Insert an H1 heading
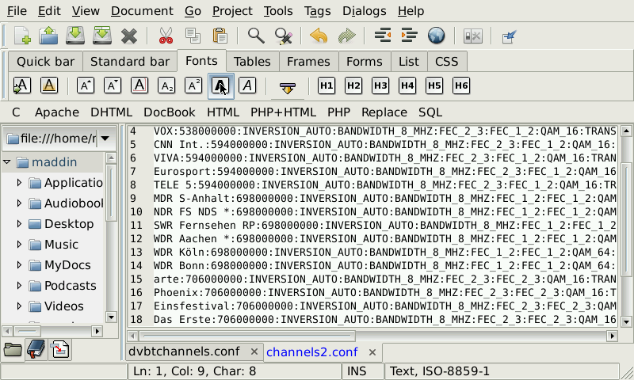The width and height of the screenshot is (634, 380). [x=327, y=85]
